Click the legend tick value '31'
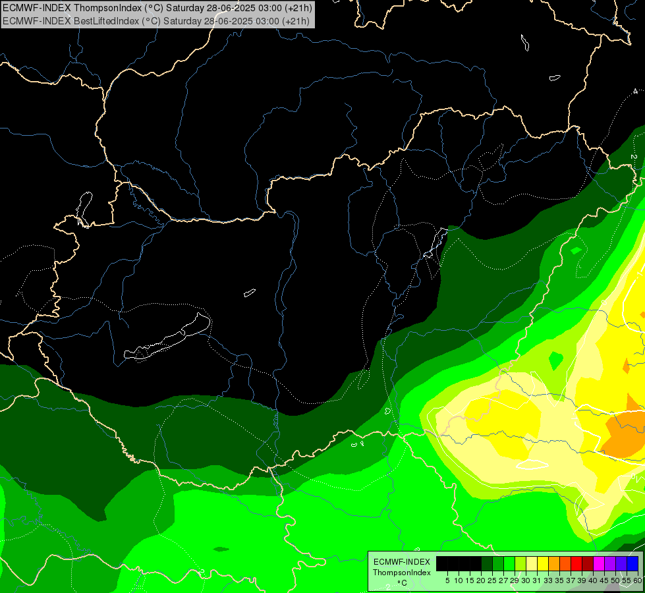645x593 pixels. click(537, 580)
